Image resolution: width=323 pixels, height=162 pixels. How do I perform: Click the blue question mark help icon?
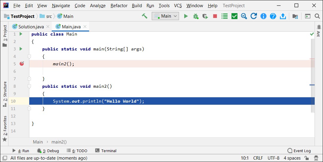(273, 16)
